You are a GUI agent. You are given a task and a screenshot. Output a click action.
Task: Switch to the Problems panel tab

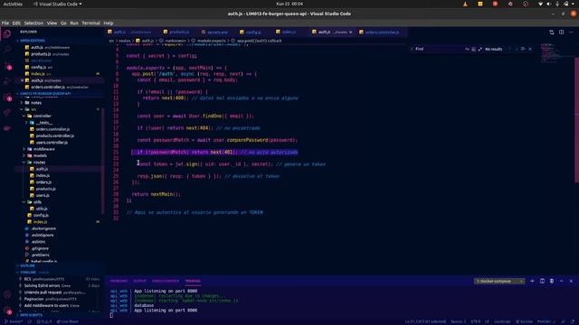point(119,281)
